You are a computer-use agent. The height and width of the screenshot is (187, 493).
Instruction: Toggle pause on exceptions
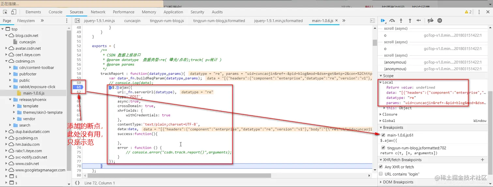coord(440,20)
